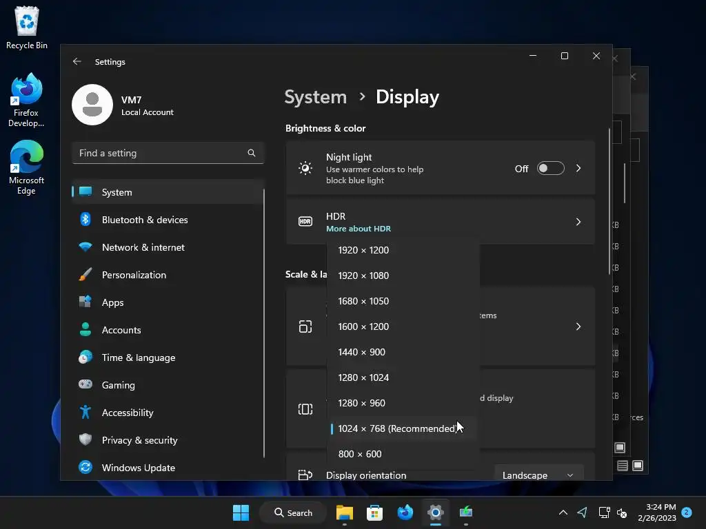Screen dimensions: 706x529
Task: Click the large icons view icon in background window
Action: (638, 466)
